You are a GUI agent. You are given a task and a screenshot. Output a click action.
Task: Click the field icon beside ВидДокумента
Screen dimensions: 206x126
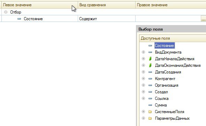pyautogui.click(x=150, y=52)
